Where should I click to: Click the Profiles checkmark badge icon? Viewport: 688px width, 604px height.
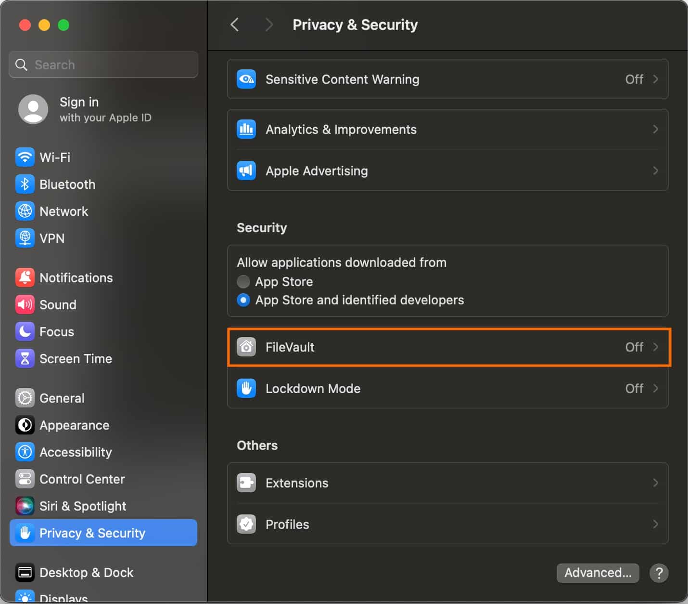tap(246, 524)
